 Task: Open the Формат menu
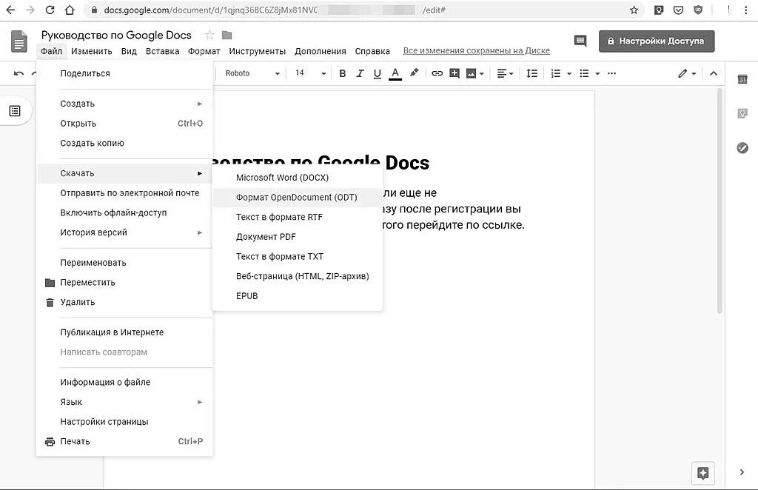(x=204, y=51)
